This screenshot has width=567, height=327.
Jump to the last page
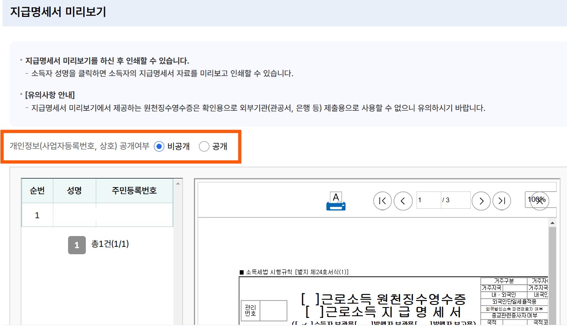tap(502, 201)
